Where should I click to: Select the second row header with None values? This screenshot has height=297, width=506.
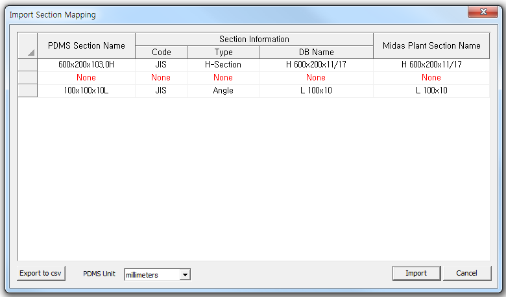click(27, 78)
